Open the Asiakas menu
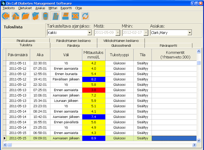Screen dimensions: 204x150 coord(40,8)
